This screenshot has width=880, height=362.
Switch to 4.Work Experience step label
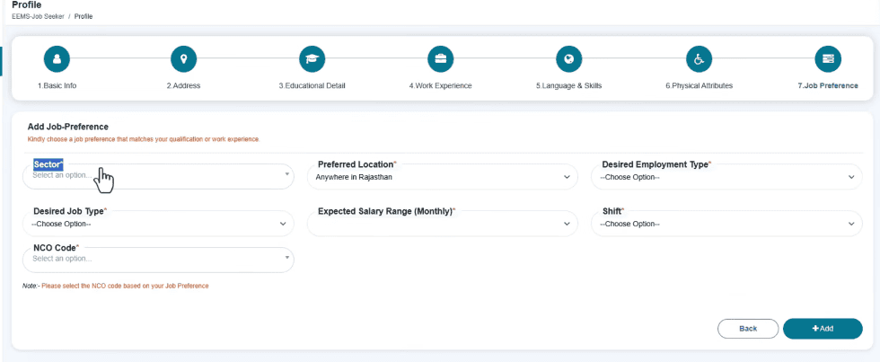click(441, 86)
